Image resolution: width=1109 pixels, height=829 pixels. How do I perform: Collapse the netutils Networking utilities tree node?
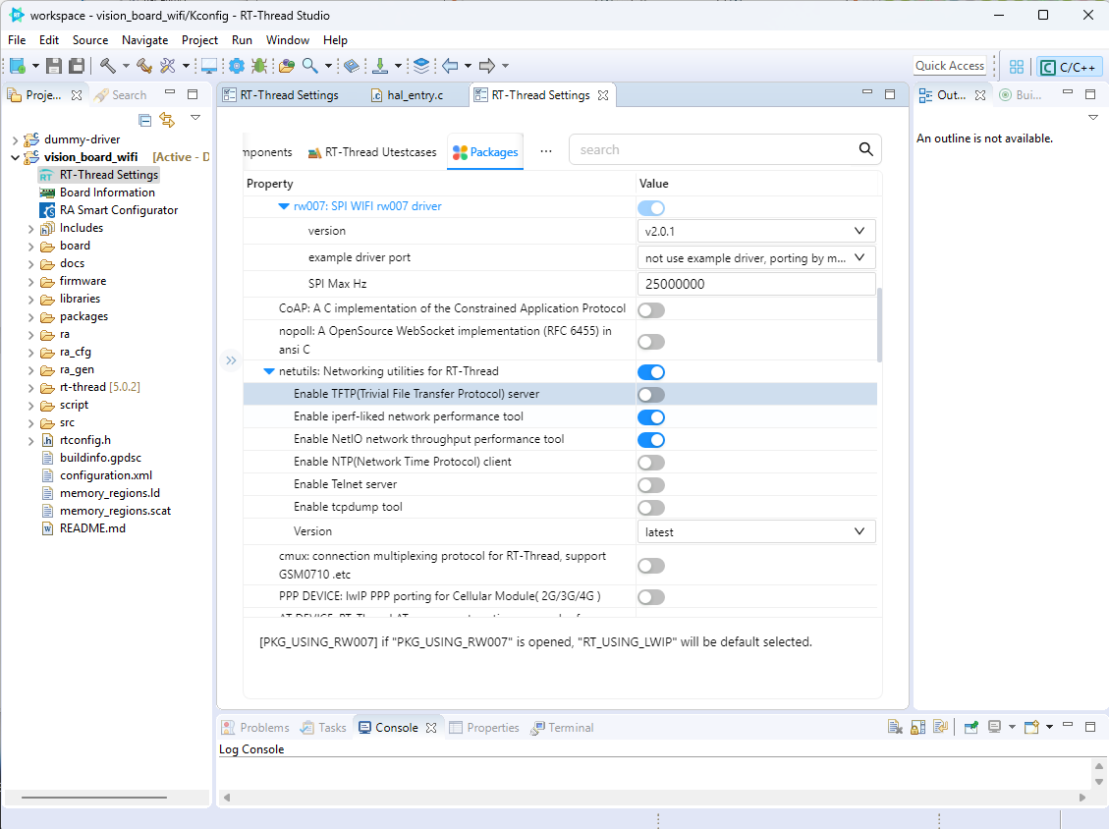click(269, 372)
